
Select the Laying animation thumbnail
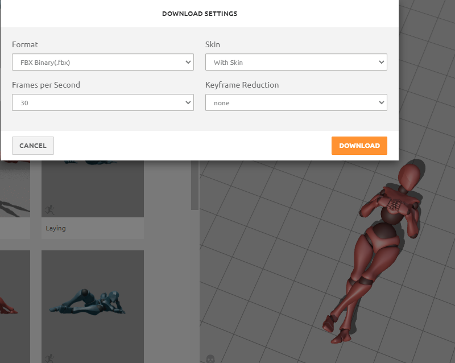[93, 189]
